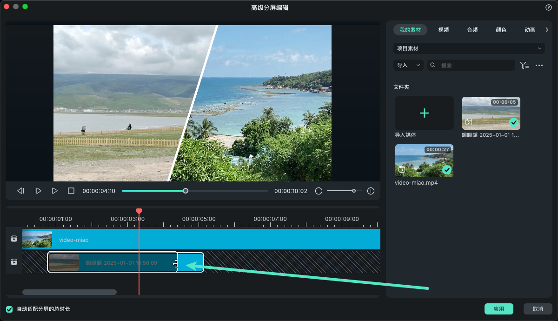Click the current time 00:00:04:10
This screenshot has width=558, height=321.
coord(99,191)
